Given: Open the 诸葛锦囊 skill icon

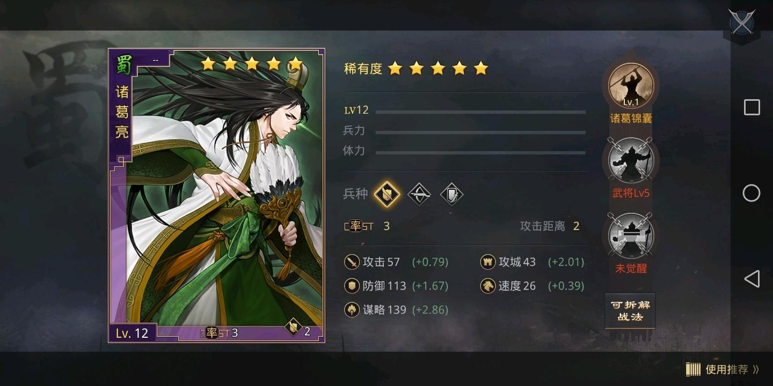Looking at the screenshot, I should 631,86.
